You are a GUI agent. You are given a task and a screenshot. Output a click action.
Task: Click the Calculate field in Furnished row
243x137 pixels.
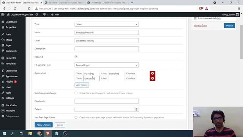[143, 73]
